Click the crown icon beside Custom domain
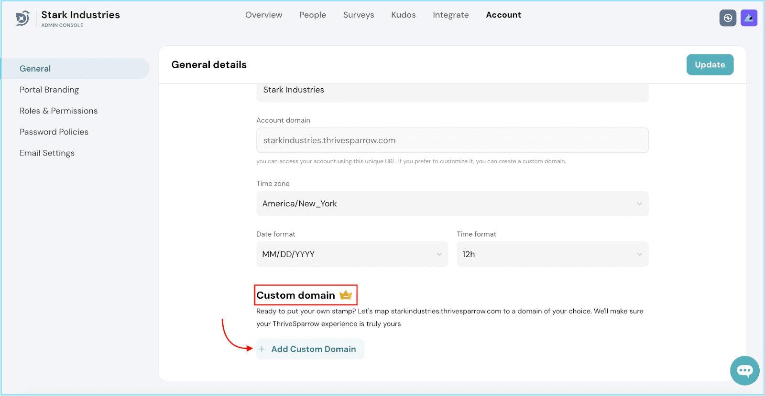Viewport: 765px width, 396px height. tap(346, 295)
